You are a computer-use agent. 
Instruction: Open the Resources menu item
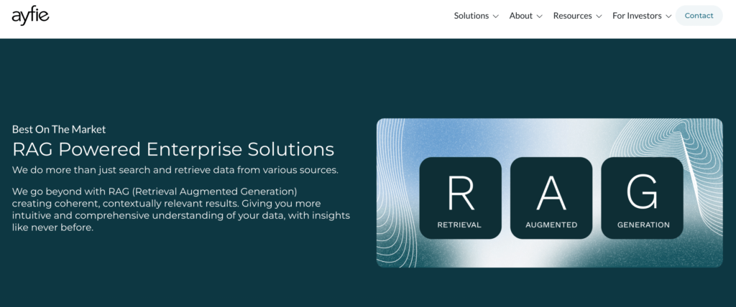[572, 16]
